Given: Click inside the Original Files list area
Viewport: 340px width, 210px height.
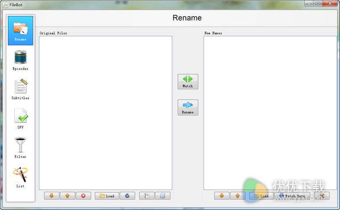Looking at the screenshot, I should [x=105, y=113].
